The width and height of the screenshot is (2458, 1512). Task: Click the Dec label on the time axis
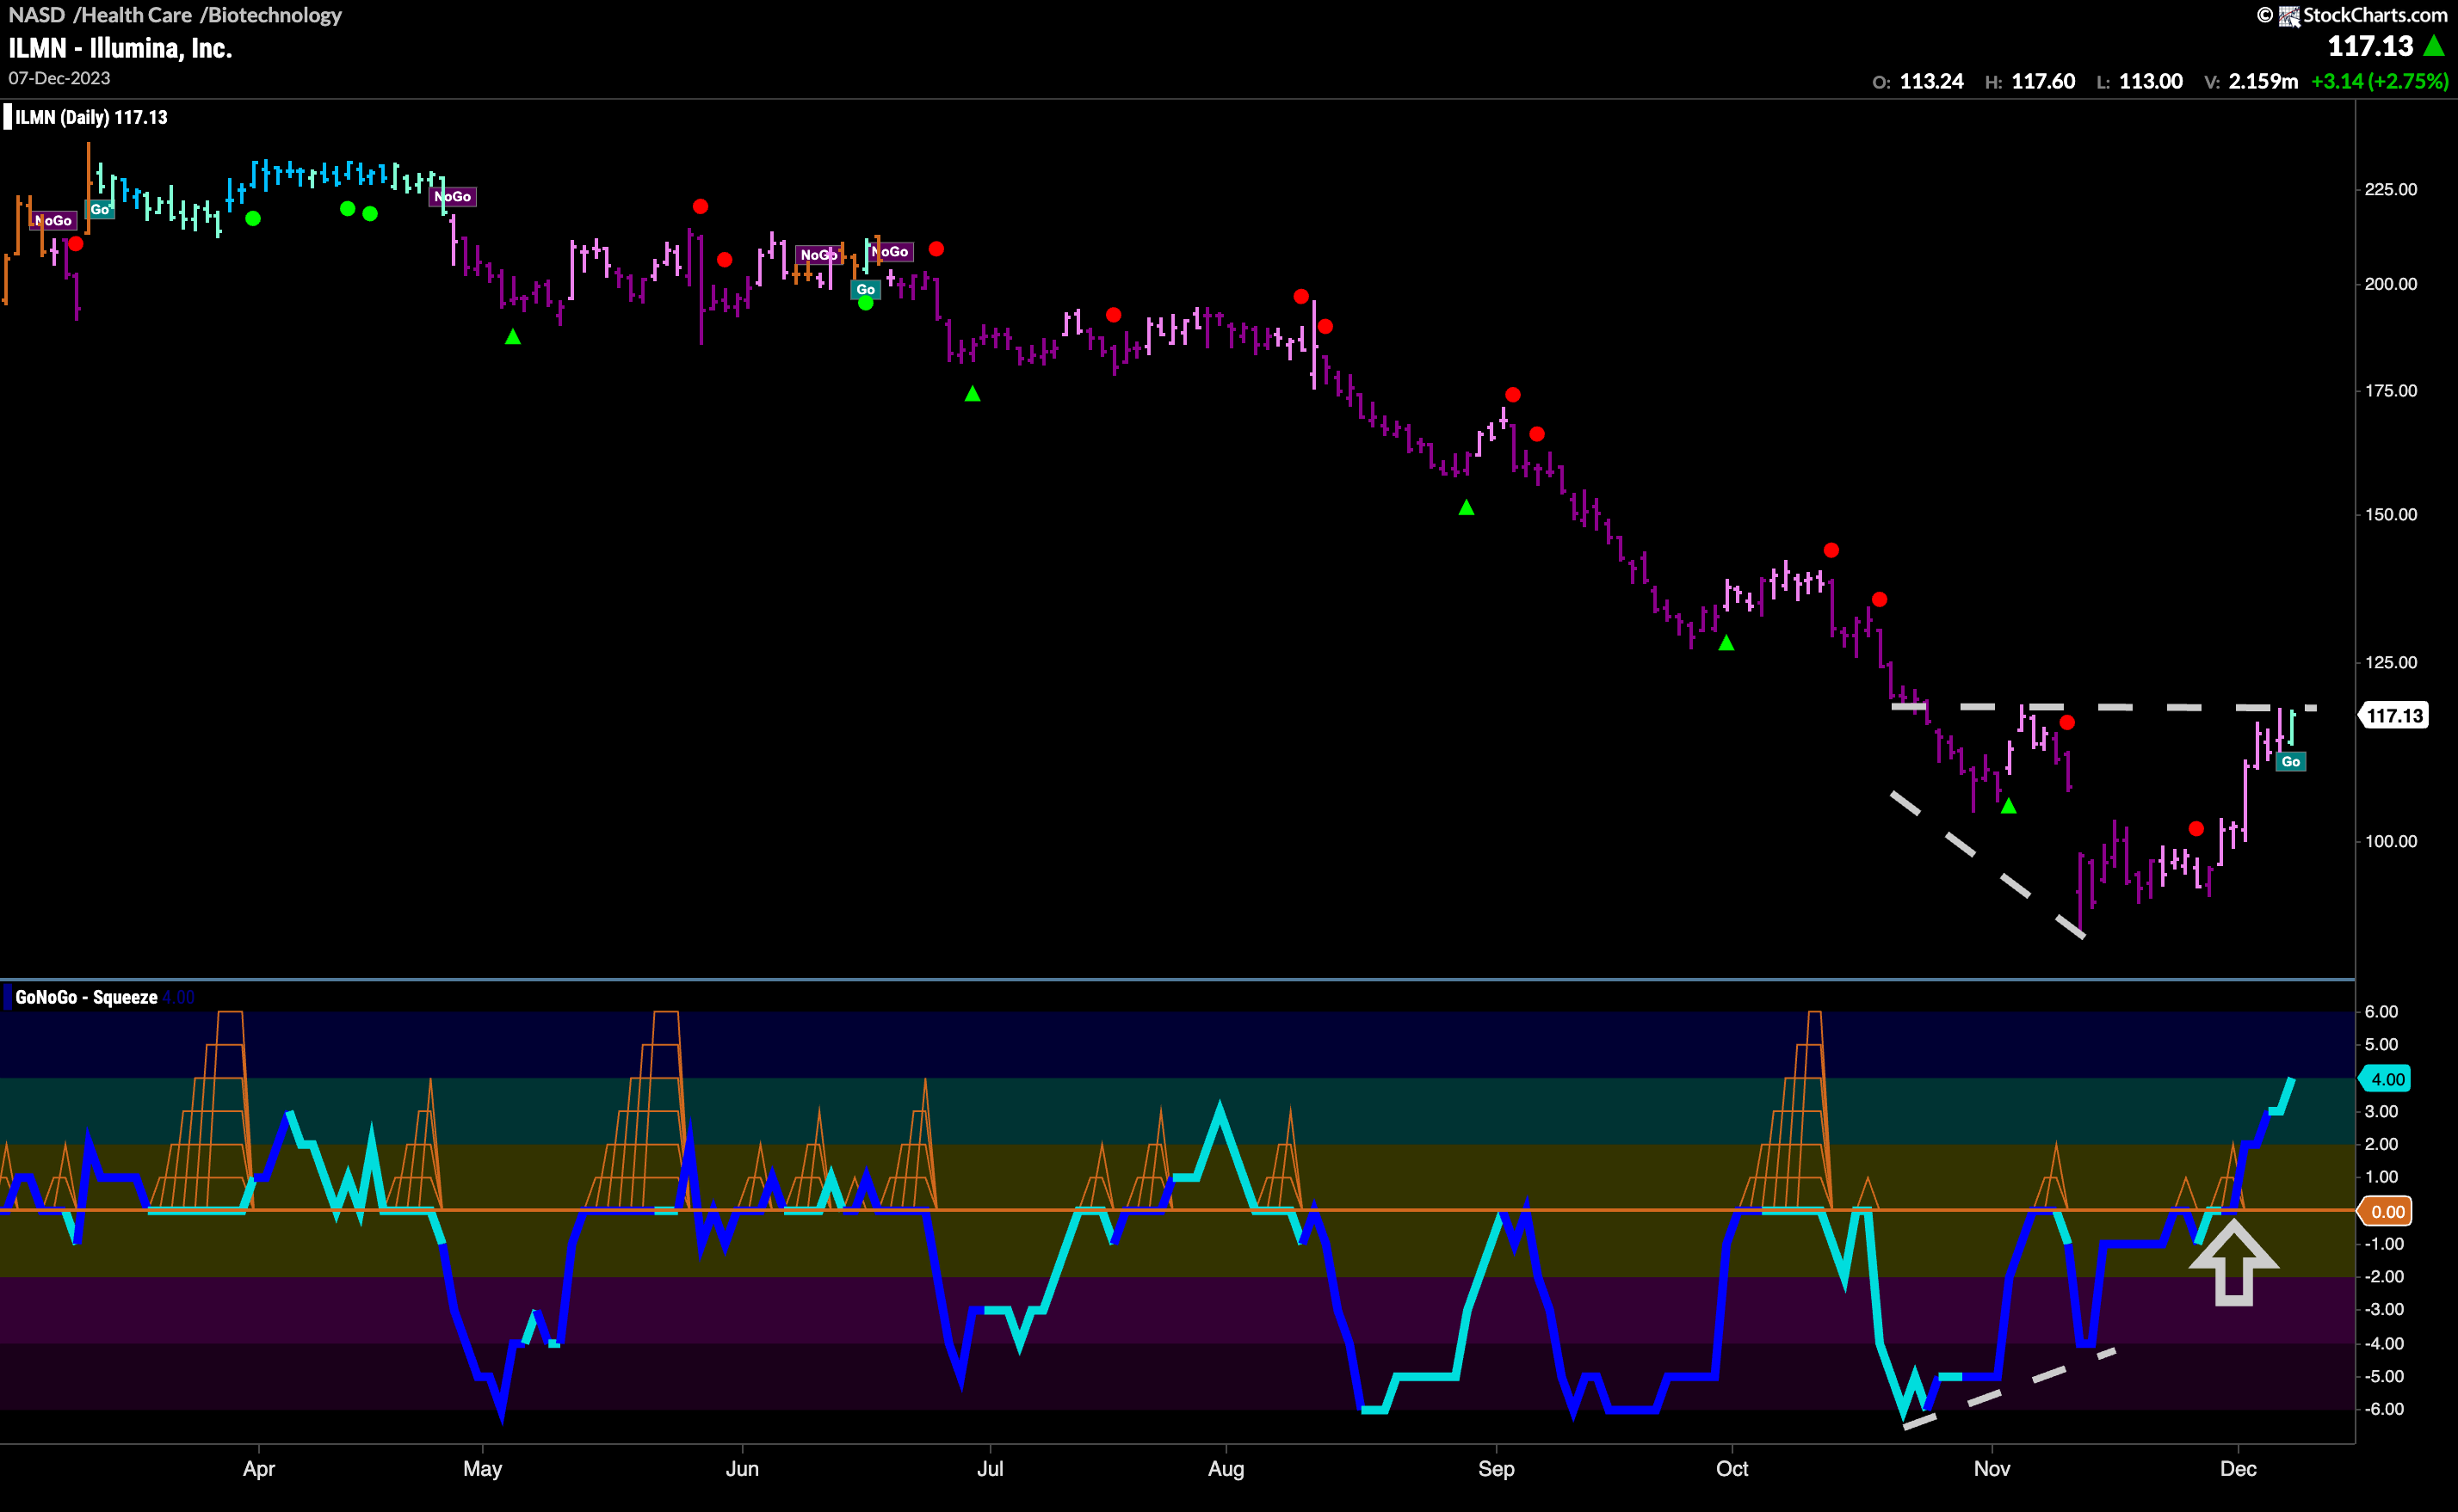2238,1468
